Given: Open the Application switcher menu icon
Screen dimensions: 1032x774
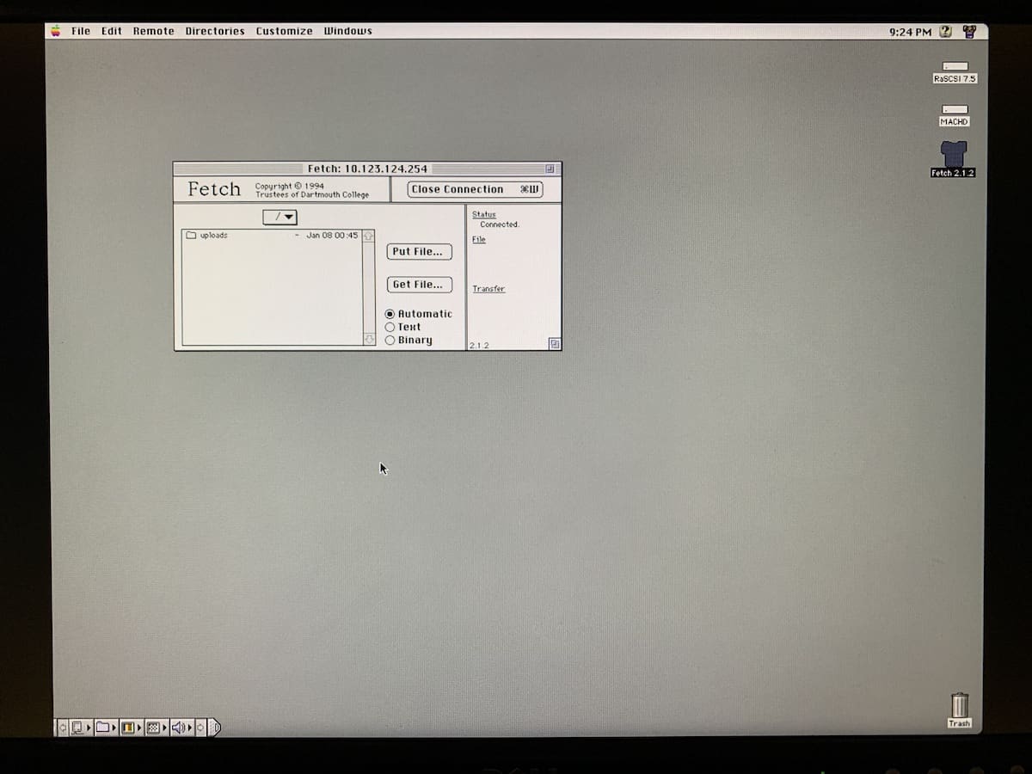Looking at the screenshot, I should pyautogui.click(x=969, y=32).
